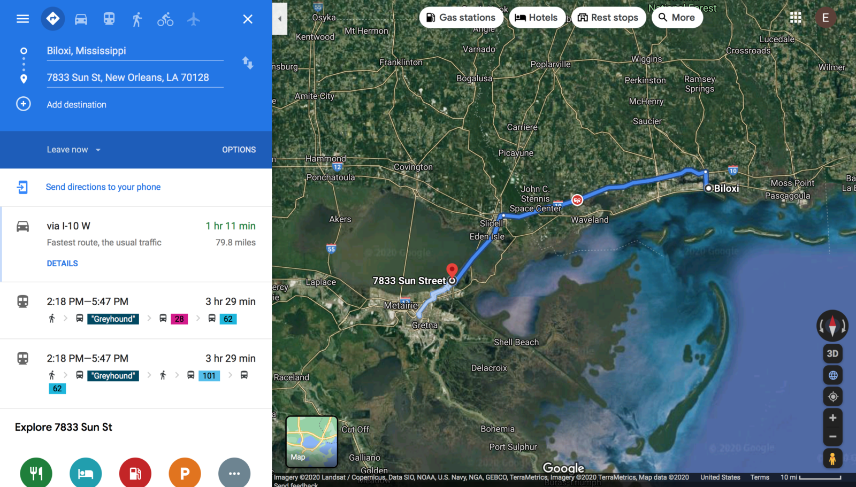The width and height of the screenshot is (856, 487).
Task: Open DETAILS for I-10 W route
Action: [x=62, y=264]
